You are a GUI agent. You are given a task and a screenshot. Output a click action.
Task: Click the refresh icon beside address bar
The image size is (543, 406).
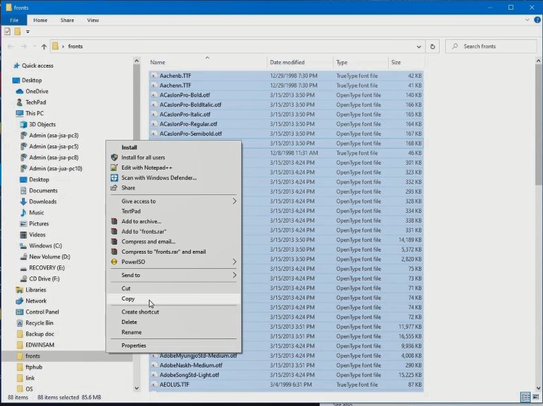tap(433, 46)
